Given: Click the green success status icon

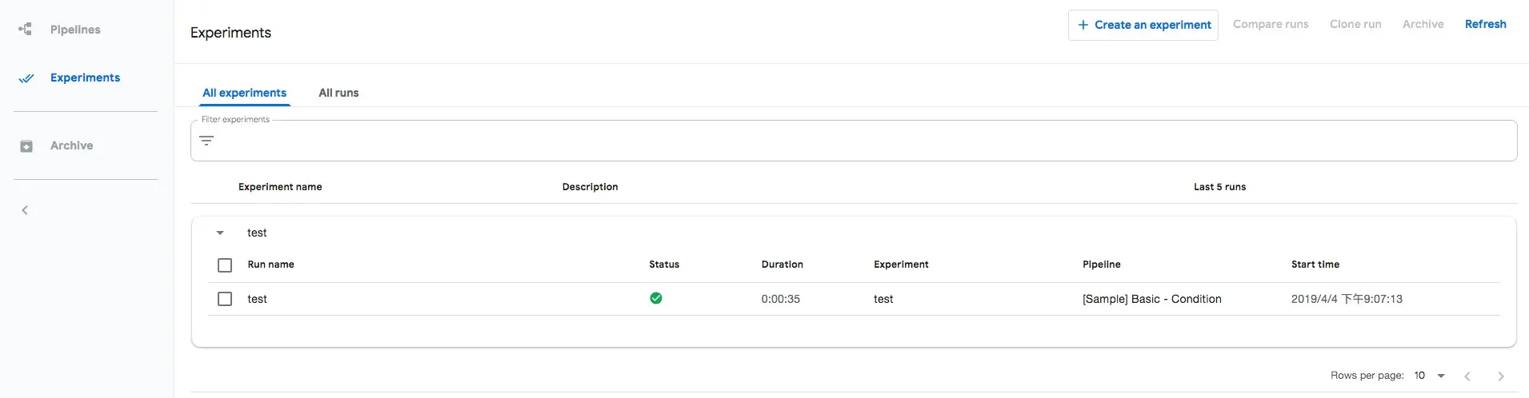Looking at the screenshot, I should (656, 298).
